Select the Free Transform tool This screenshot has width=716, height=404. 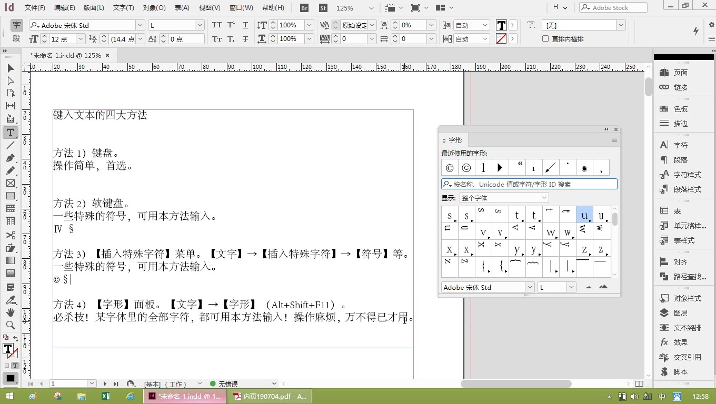pos(11,248)
